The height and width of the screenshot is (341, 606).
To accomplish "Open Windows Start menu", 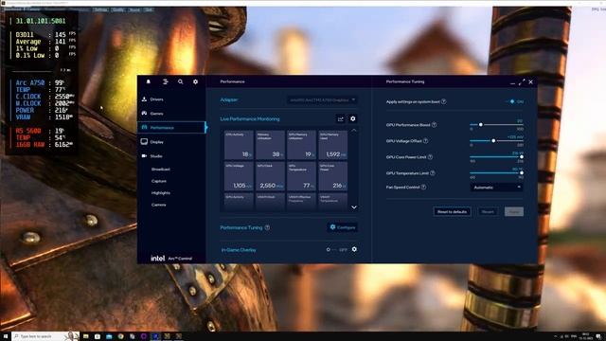I will pos(6,336).
